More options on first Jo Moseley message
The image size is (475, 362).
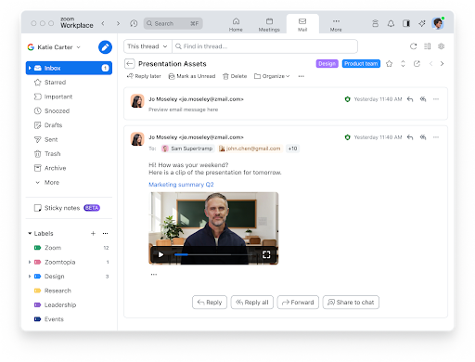point(436,99)
